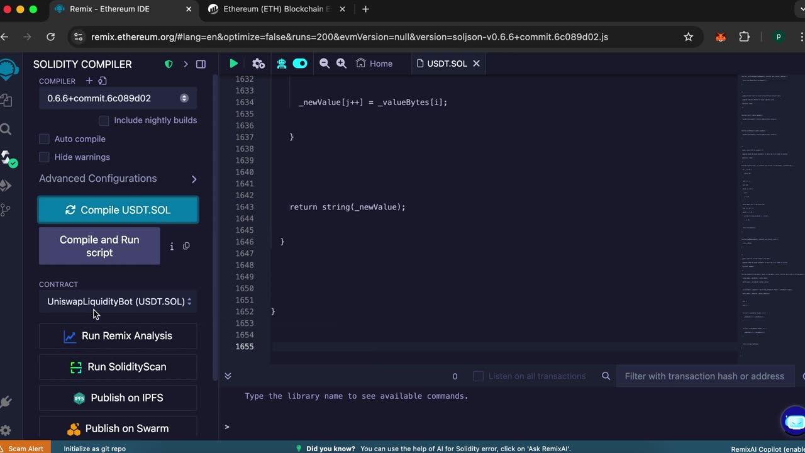
Task: Click the chevron next to Solidity Compiler title
Action: (186, 64)
